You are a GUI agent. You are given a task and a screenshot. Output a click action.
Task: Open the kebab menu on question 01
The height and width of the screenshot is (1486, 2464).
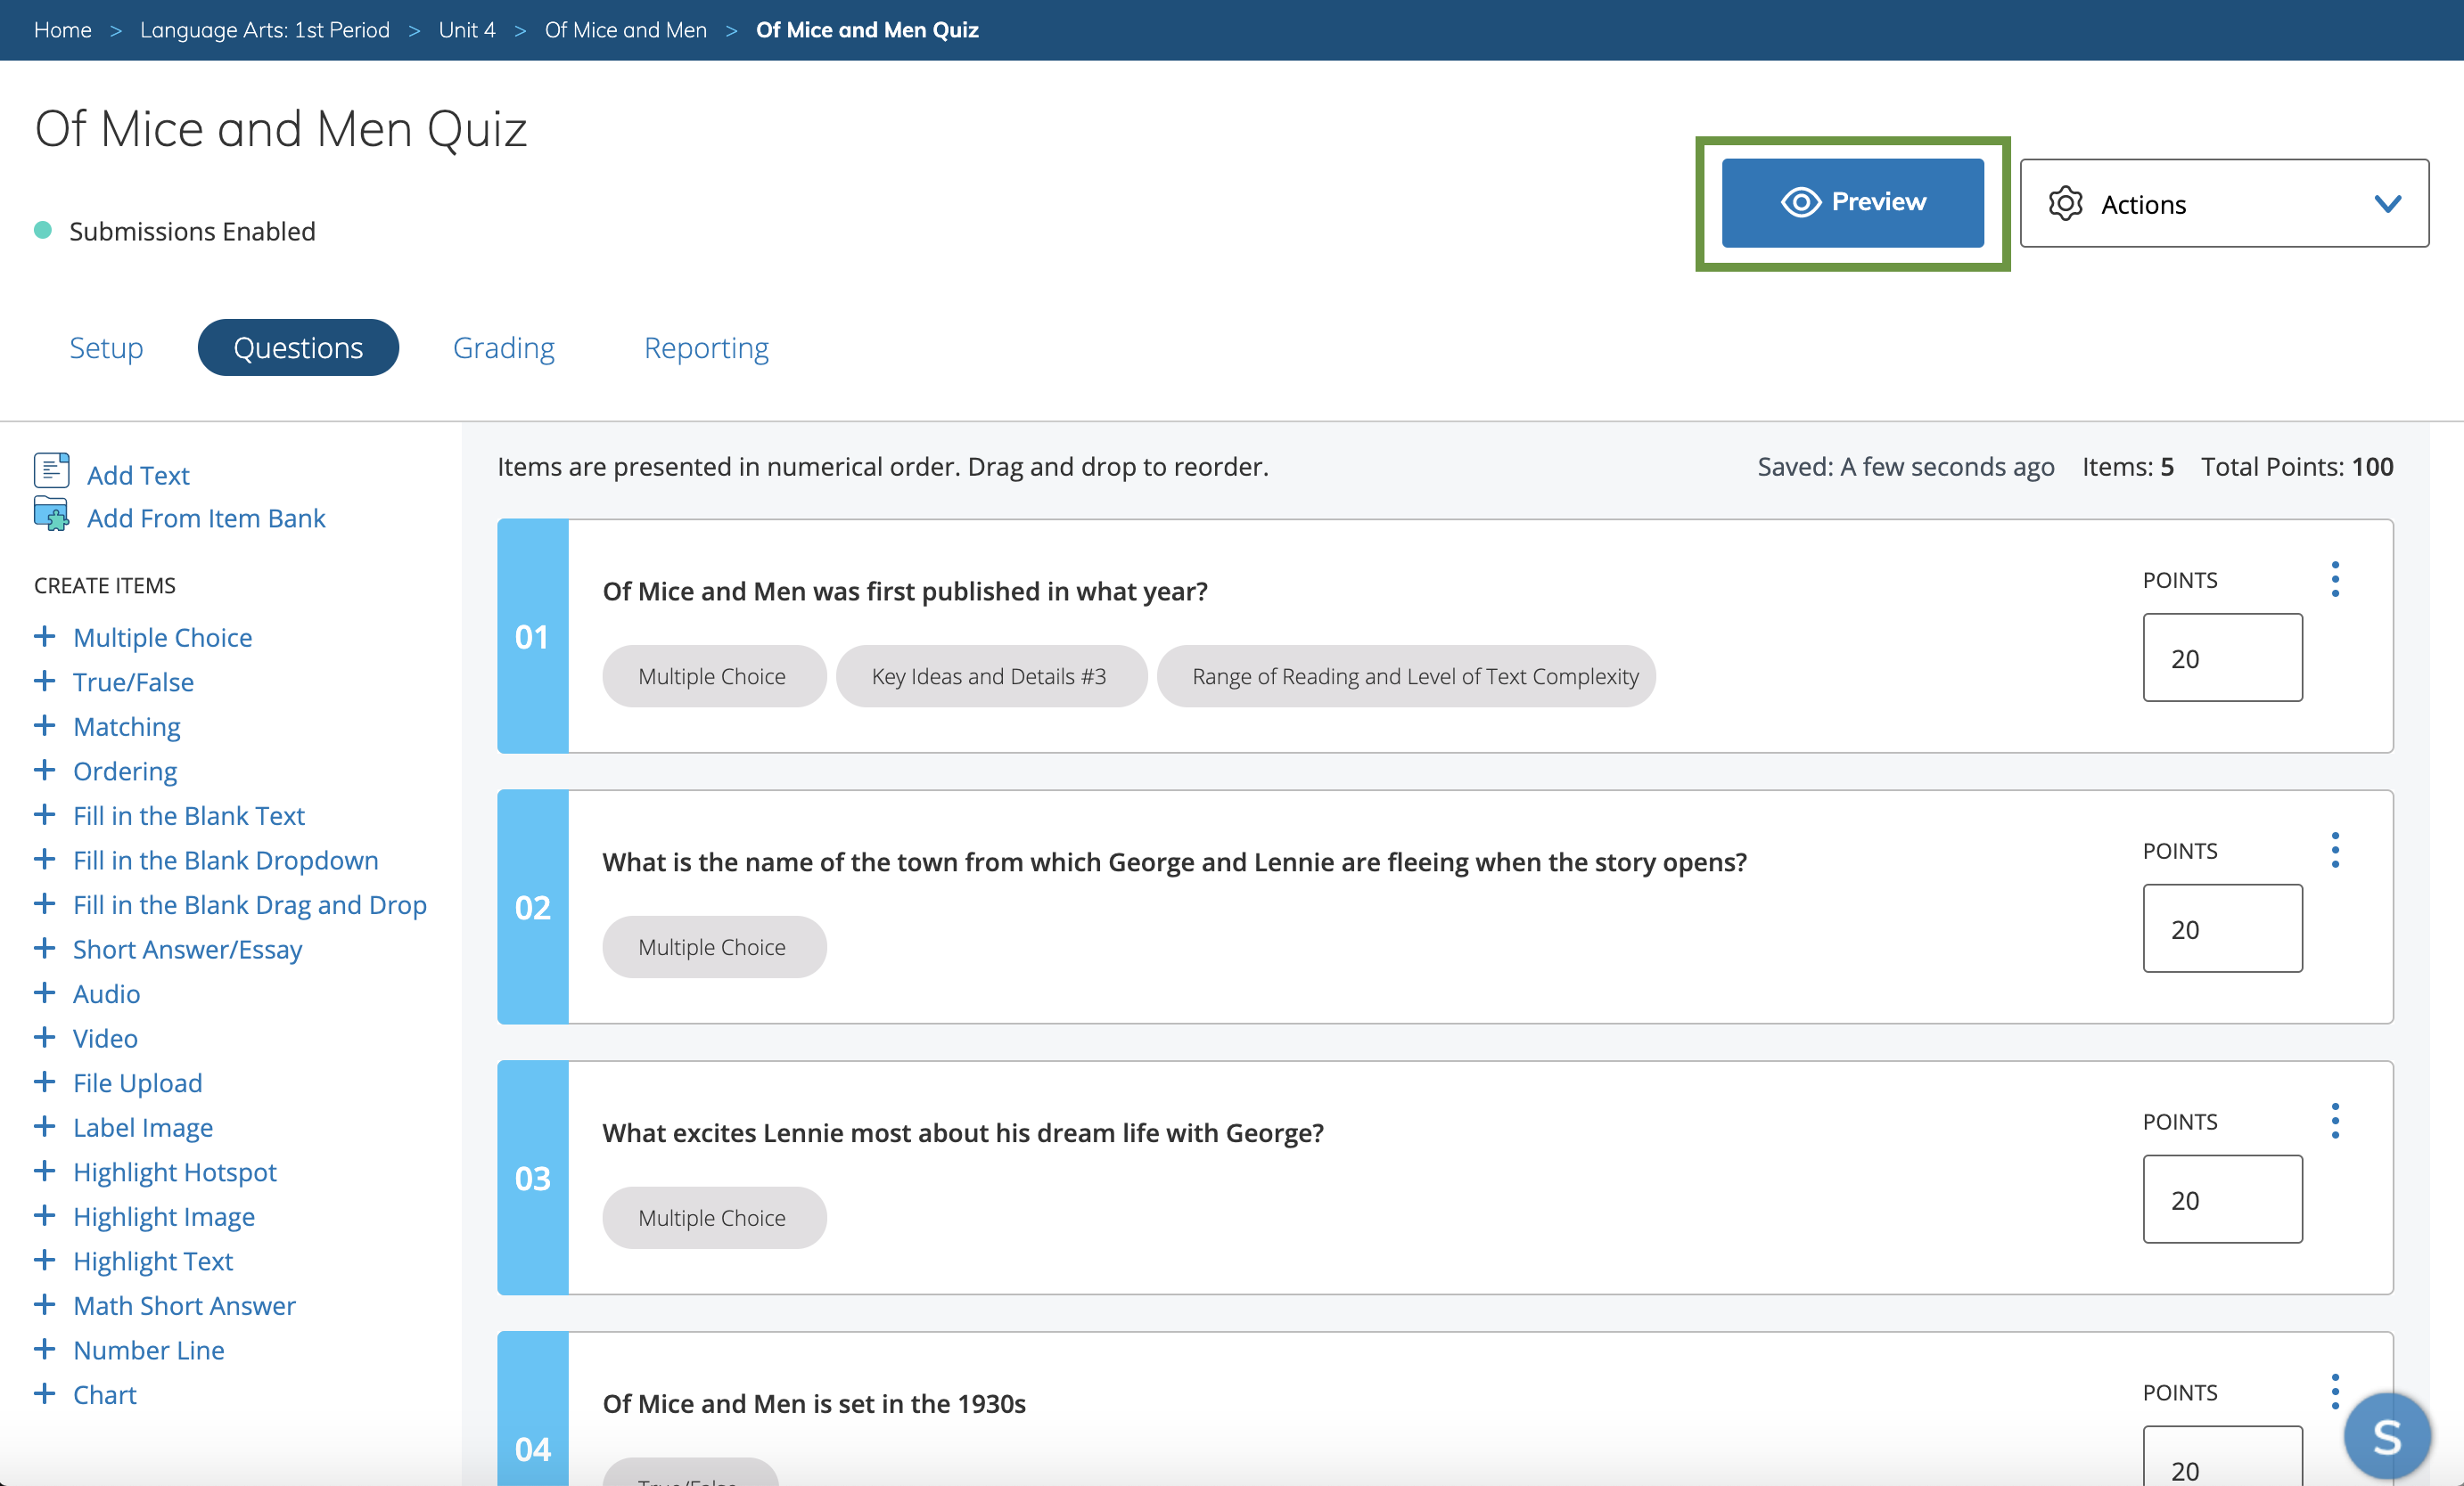coord(2336,578)
